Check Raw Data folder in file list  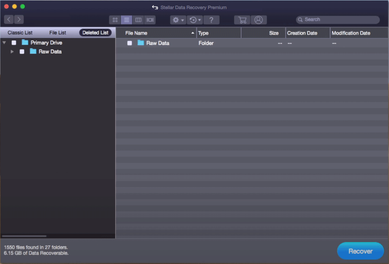tap(130, 43)
